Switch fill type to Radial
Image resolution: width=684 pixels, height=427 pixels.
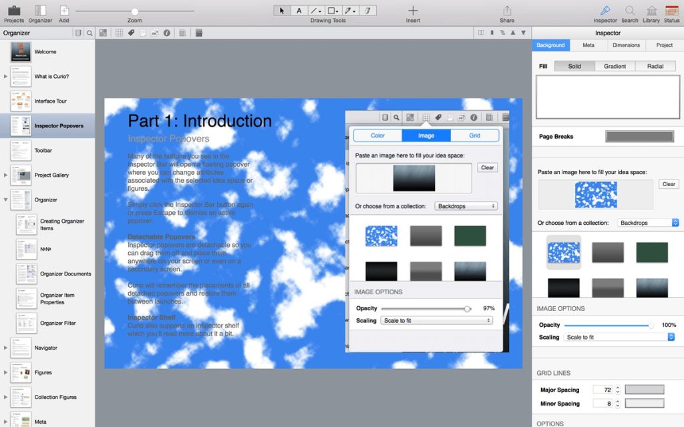pyautogui.click(x=655, y=66)
